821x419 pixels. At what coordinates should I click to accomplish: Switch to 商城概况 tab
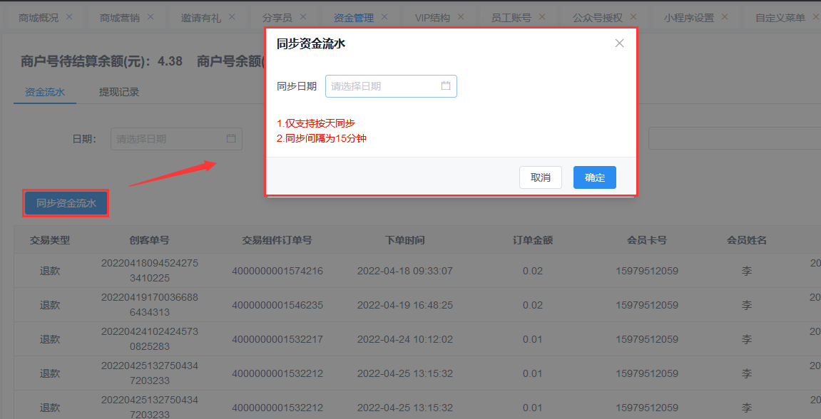[x=39, y=19]
